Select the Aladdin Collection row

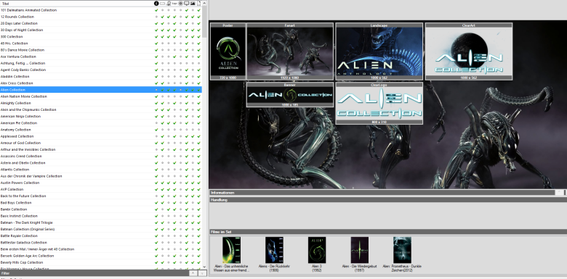pyautogui.click(x=101, y=76)
